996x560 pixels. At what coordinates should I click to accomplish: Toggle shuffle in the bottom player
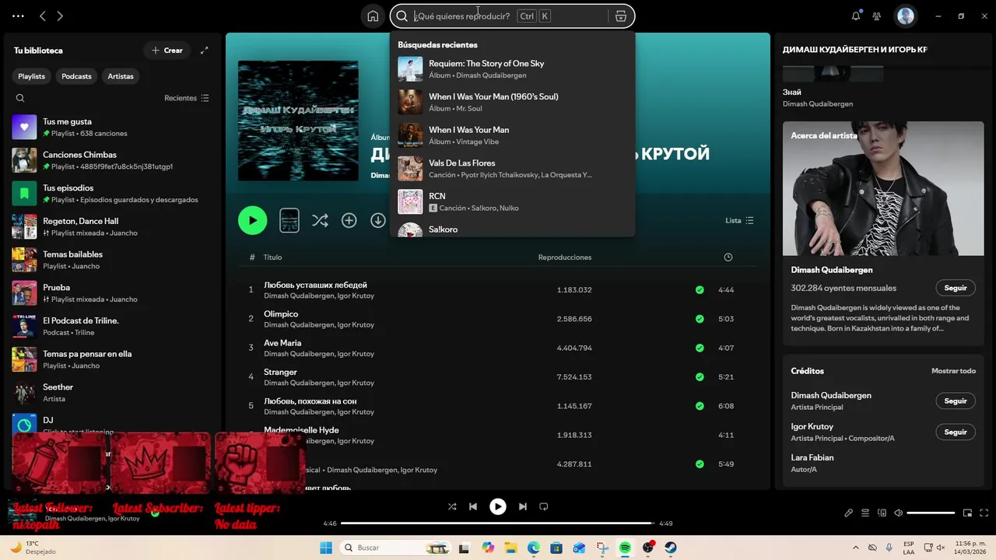pyautogui.click(x=452, y=506)
